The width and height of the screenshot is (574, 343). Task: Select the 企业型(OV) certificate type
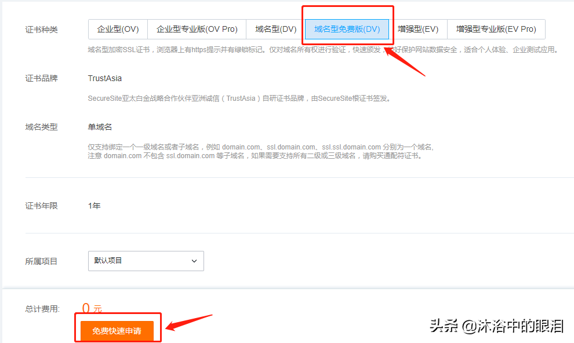click(x=118, y=29)
